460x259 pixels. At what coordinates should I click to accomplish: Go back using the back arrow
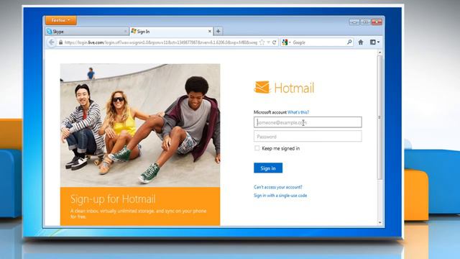51,42
